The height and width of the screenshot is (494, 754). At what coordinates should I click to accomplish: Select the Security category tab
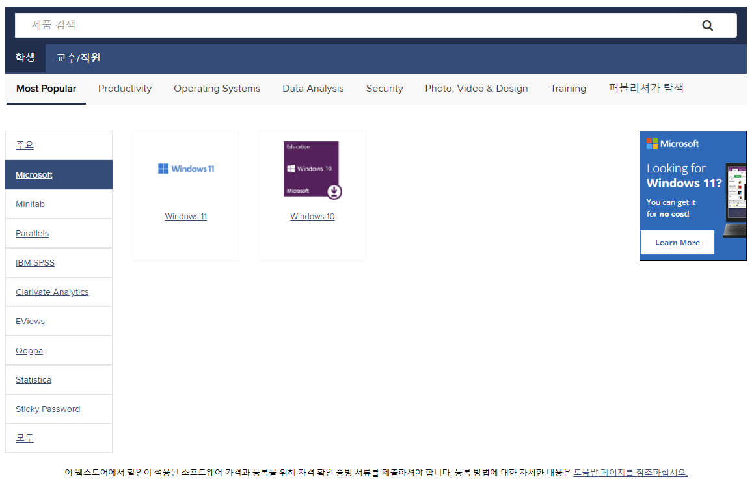pyautogui.click(x=384, y=89)
